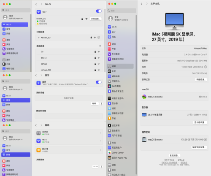Image resolution: width=211 pixels, height=176 pixels.
Task: Open the ellipsis dropdown in the 网络 window
Action: click(95, 167)
